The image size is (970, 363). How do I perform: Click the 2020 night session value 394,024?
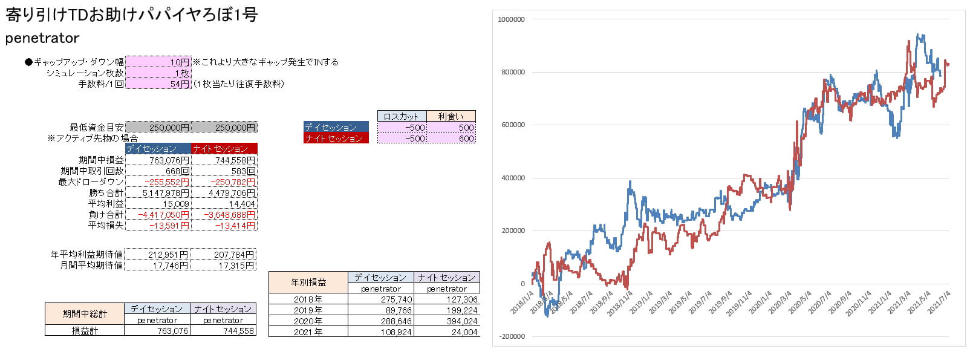(447, 321)
